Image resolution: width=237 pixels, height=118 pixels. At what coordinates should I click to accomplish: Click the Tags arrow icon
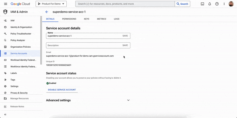(5, 80)
